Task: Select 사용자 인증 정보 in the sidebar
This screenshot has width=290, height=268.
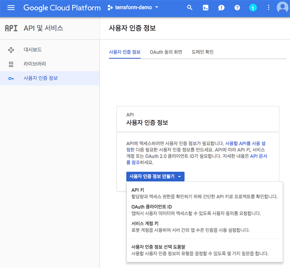Action: coord(50,78)
